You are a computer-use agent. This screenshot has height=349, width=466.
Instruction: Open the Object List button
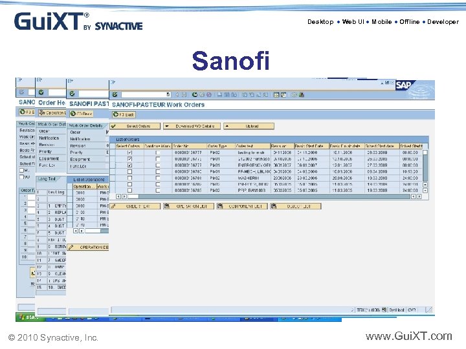[x=295, y=206]
